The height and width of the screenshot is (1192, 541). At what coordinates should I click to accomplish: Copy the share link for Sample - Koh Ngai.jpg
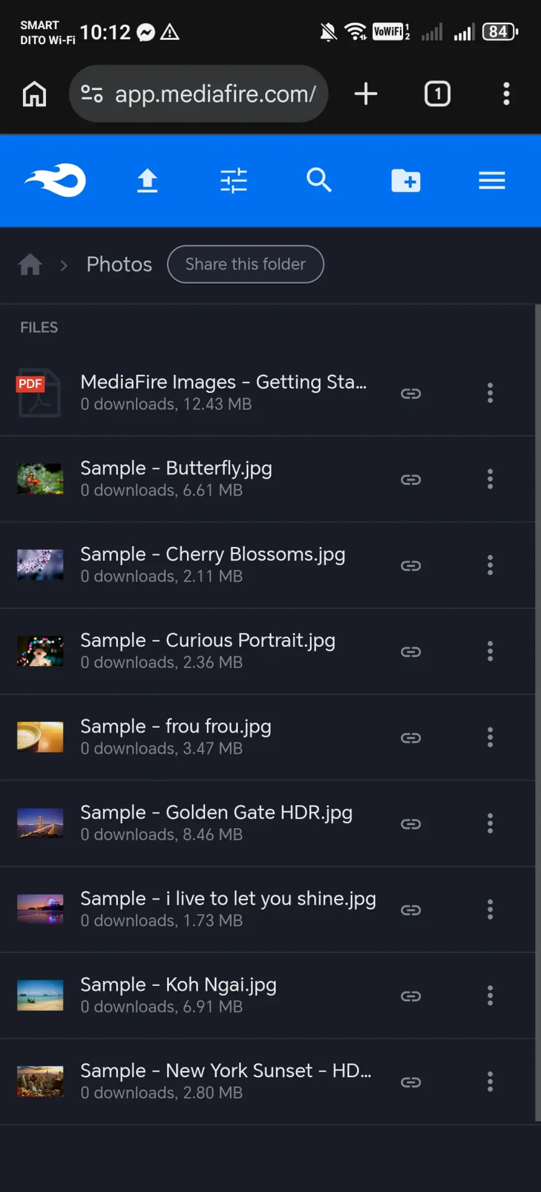411,996
